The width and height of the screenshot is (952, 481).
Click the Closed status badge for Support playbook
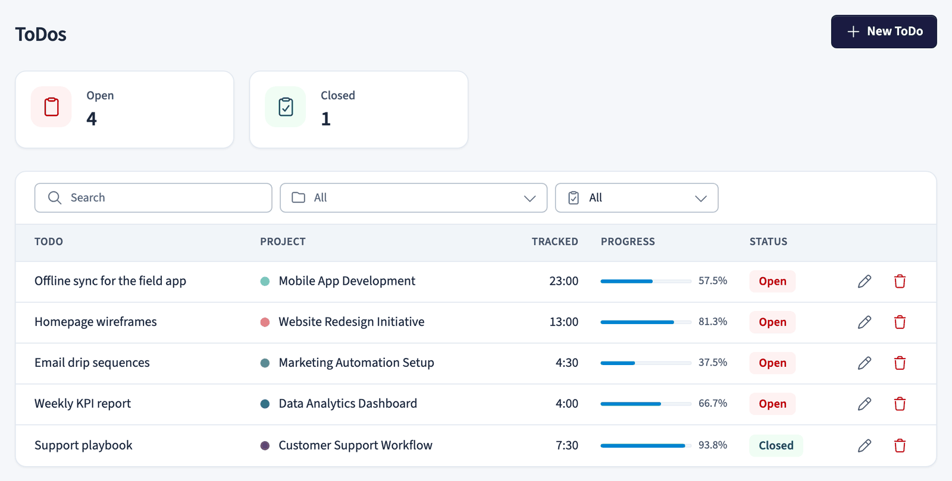click(776, 445)
